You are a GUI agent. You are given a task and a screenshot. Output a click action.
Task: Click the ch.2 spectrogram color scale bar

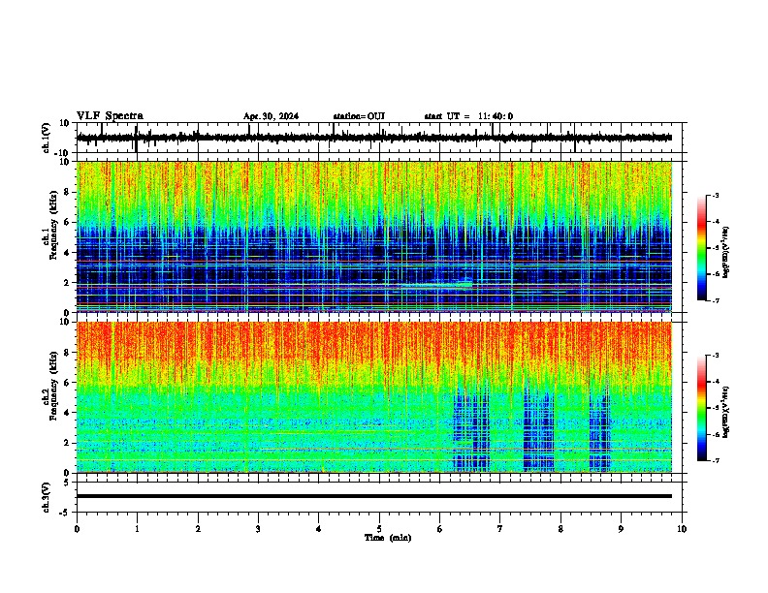coord(701,408)
